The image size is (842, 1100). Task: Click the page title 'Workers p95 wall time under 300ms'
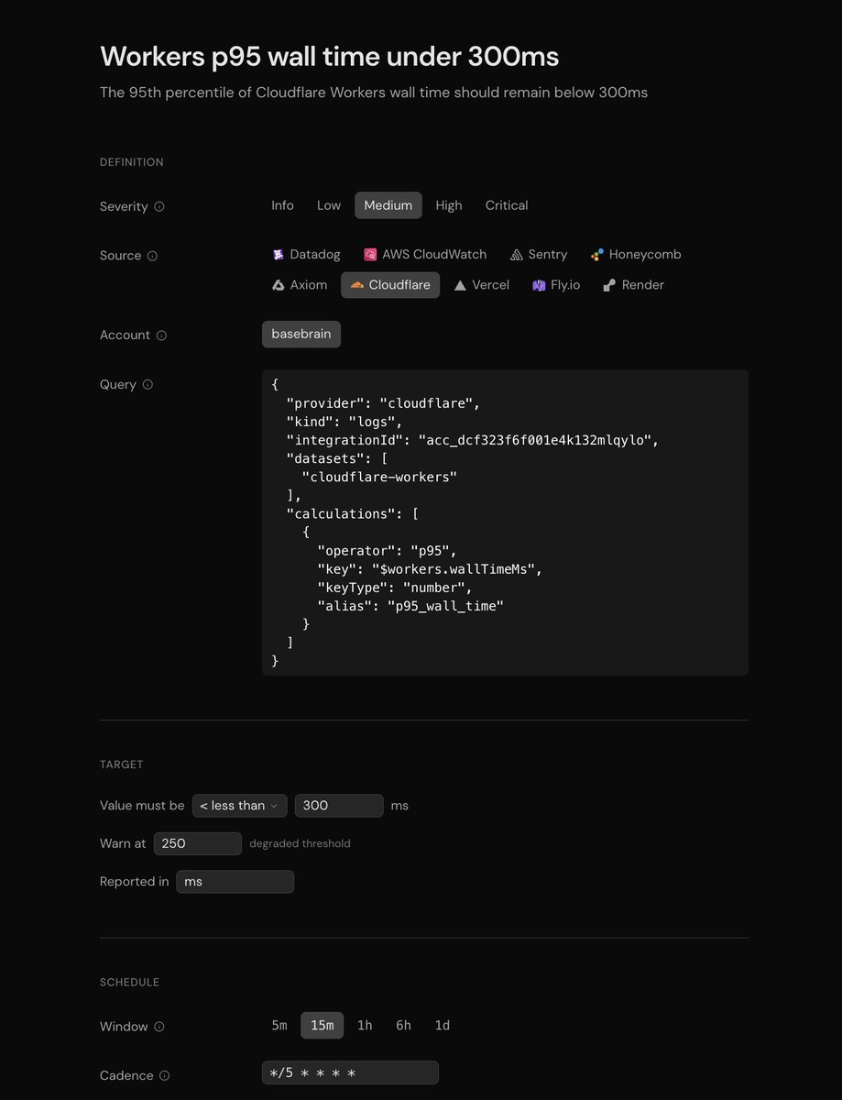(330, 57)
